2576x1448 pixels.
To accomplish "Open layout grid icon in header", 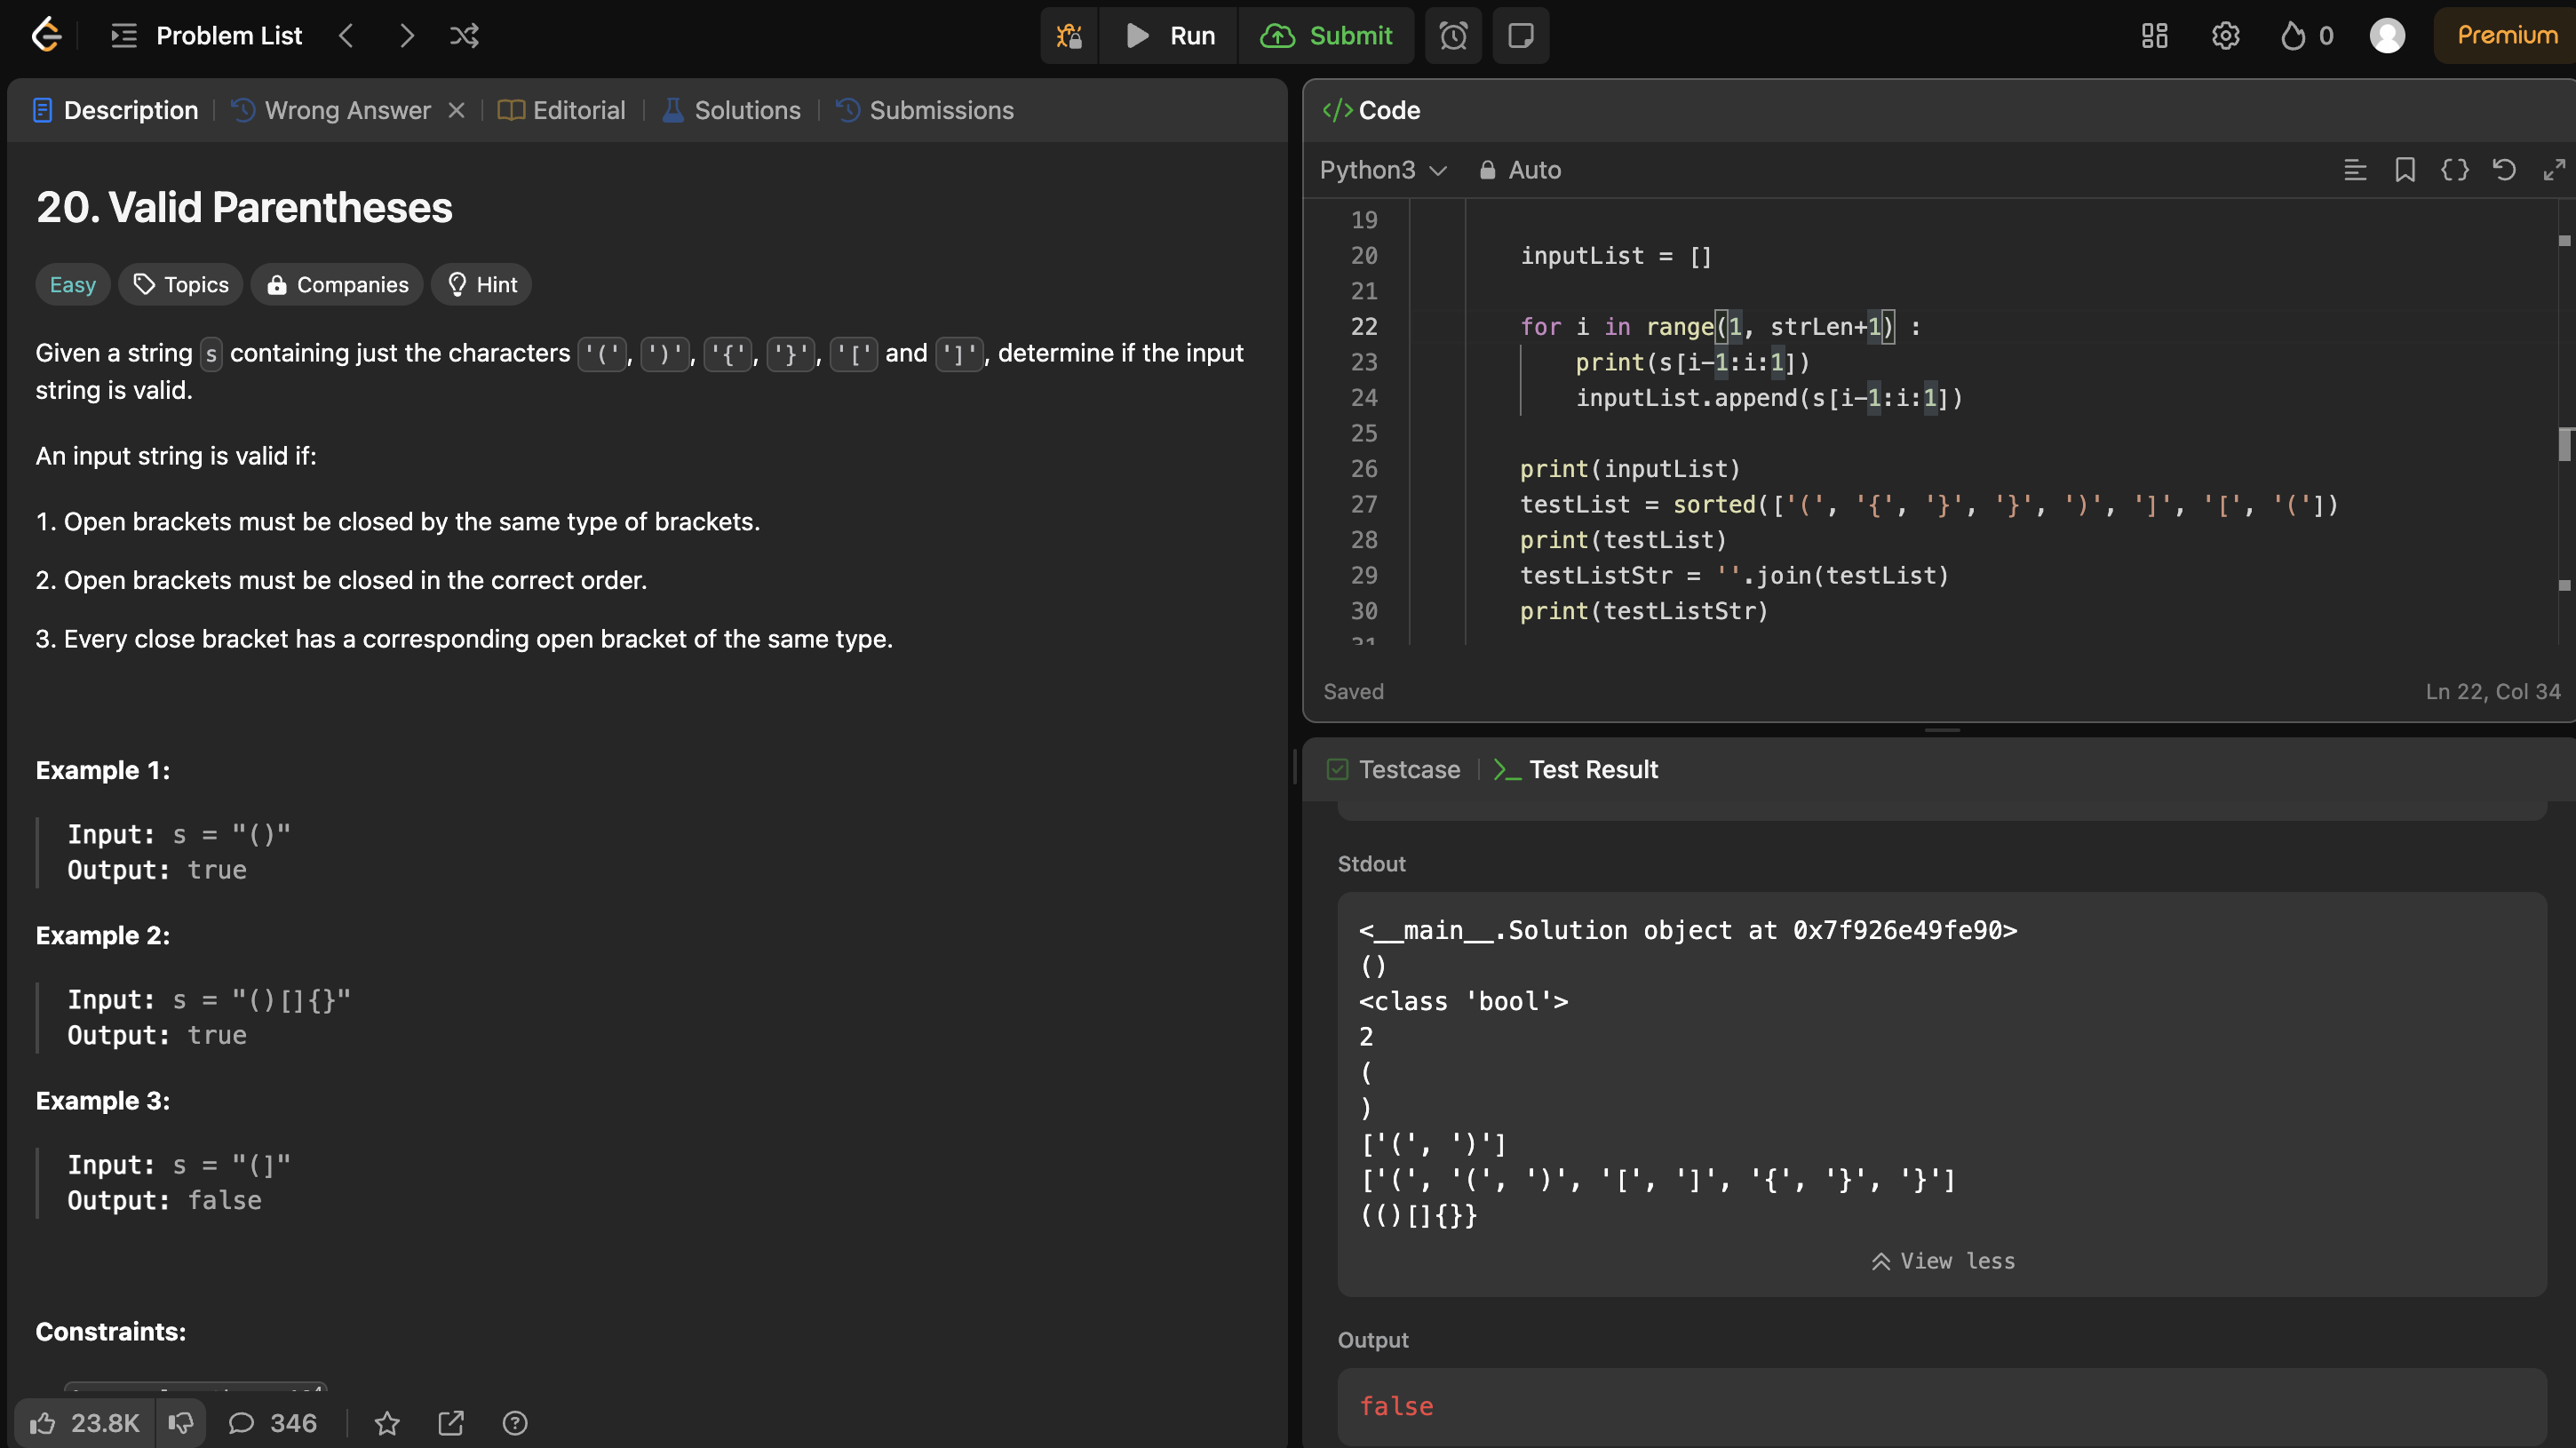I will point(2154,36).
